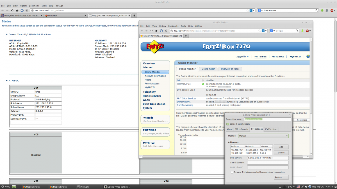Click US flag keyboard layout indicator
This screenshot has height=189, width=337.
tap(298, 187)
